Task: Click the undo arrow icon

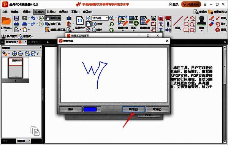Action: click(33, 18)
